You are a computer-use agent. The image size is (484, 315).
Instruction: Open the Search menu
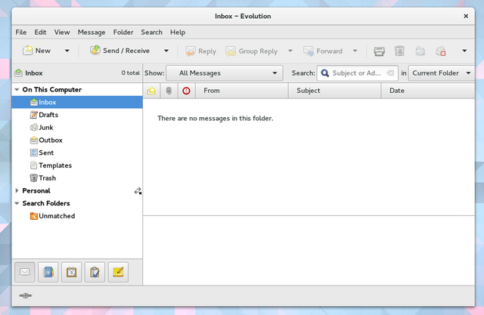click(x=151, y=32)
